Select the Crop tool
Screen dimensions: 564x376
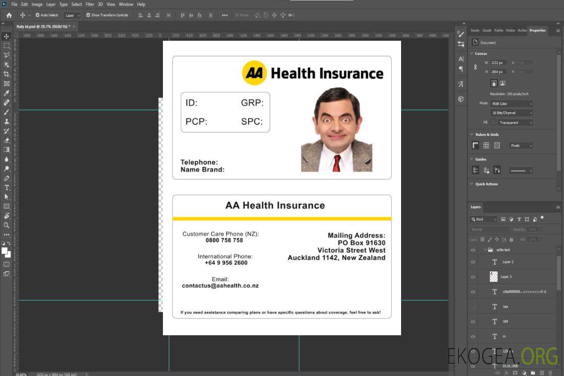pos(6,74)
